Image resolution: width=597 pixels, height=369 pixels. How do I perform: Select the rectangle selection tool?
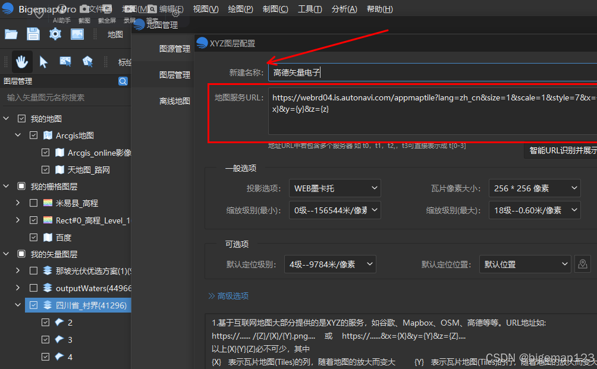(x=65, y=61)
